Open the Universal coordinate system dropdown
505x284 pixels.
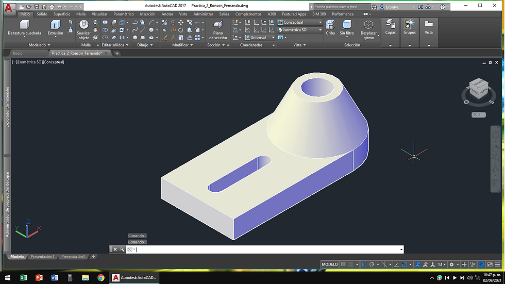click(x=260, y=37)
